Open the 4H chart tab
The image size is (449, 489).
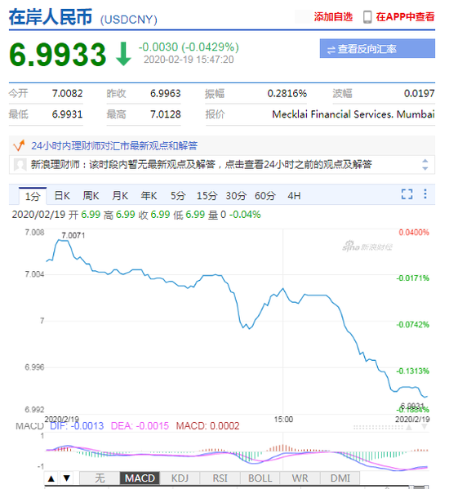tap(294, 196)
